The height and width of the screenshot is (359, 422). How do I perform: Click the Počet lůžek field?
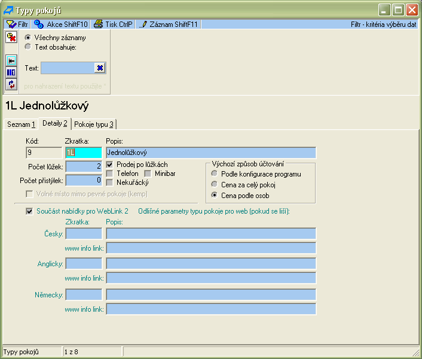[x=84, y=166]
